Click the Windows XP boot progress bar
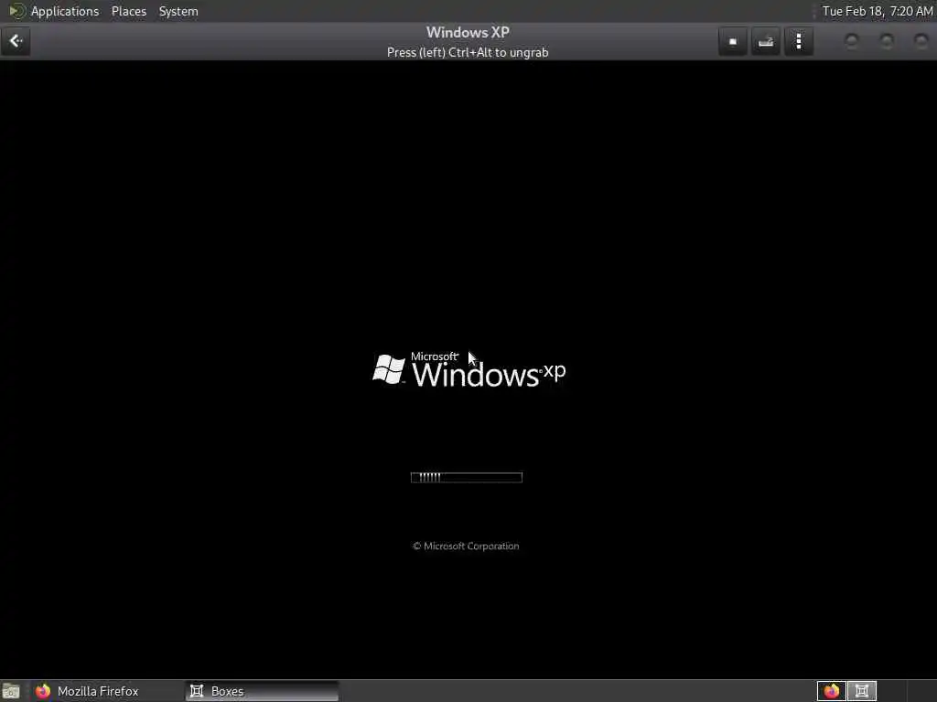This screenshot has height=702, width=937. [x=466, y=477]
